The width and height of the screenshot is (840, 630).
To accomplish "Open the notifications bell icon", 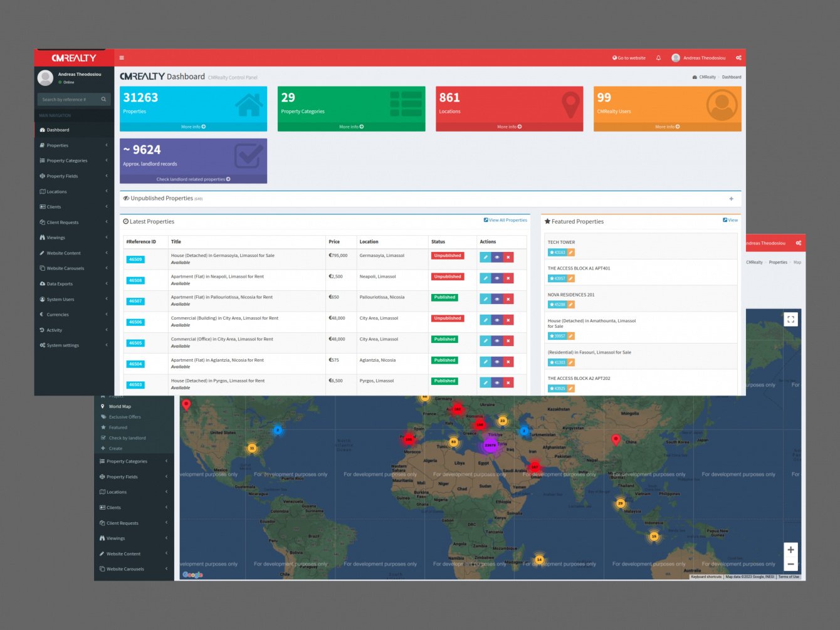I will [x=658, y=58].
